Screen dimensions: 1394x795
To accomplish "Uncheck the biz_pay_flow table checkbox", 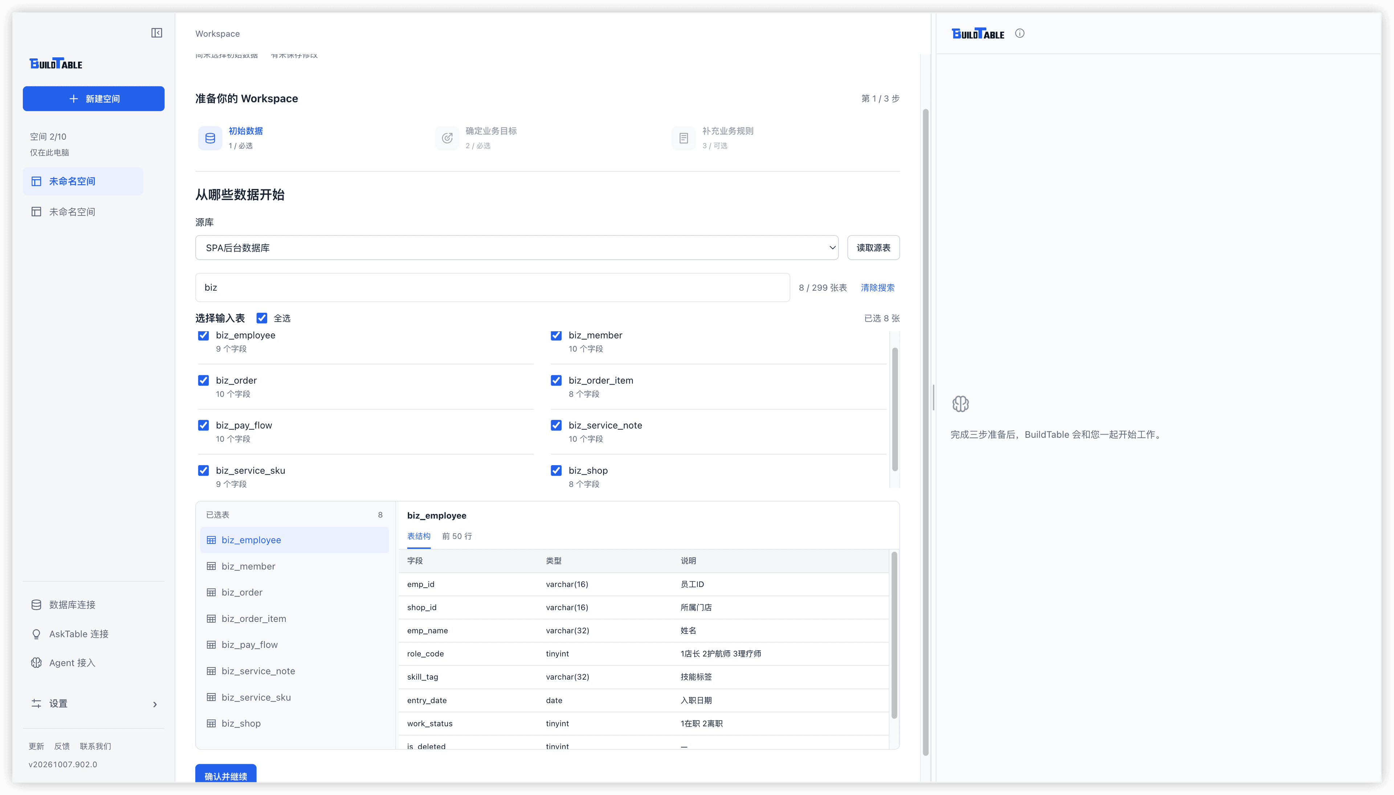I will coord(203,425).
